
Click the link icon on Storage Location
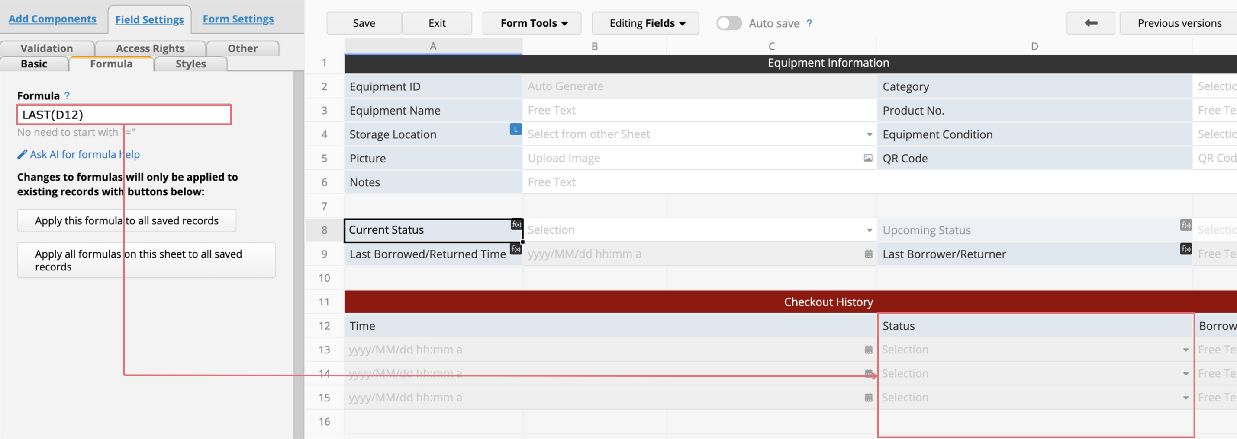(x=515, y=129)
